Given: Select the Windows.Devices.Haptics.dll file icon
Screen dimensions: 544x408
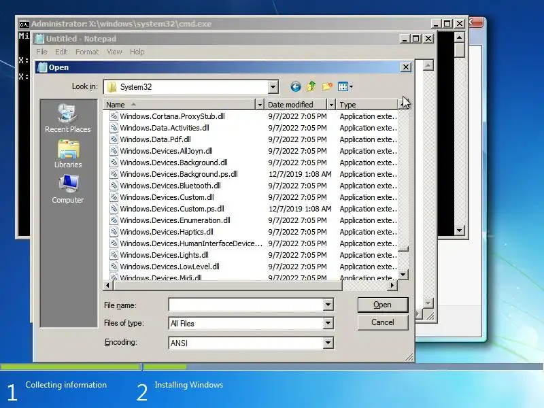Looking at the screenshot, I should tap(114, 232).
